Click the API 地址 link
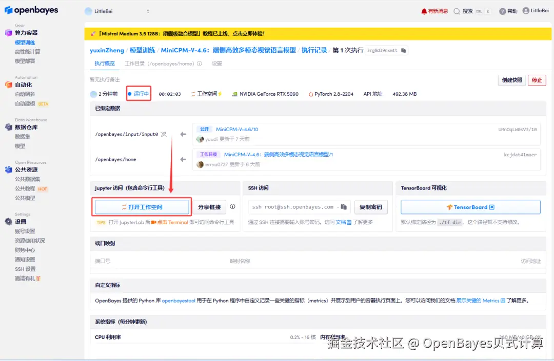Screen dimensions: 554x361 pos(373,94)
